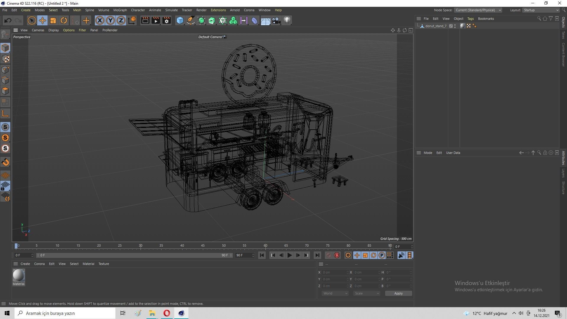Screen dimensions: 567x319
Task: Open the Simulate menu
Action: pyautogui.click(x=171, y=10)
